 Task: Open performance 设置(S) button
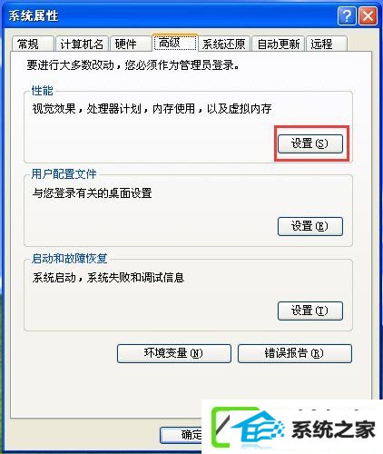click(x=310, y=143)
